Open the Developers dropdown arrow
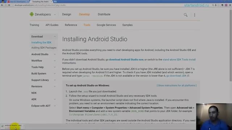Screen dimensions: 232x130 tap(55, 14)
